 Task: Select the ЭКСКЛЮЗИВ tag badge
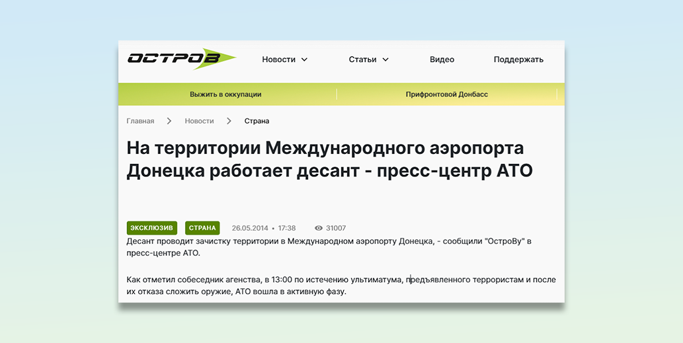coord(151,228)
